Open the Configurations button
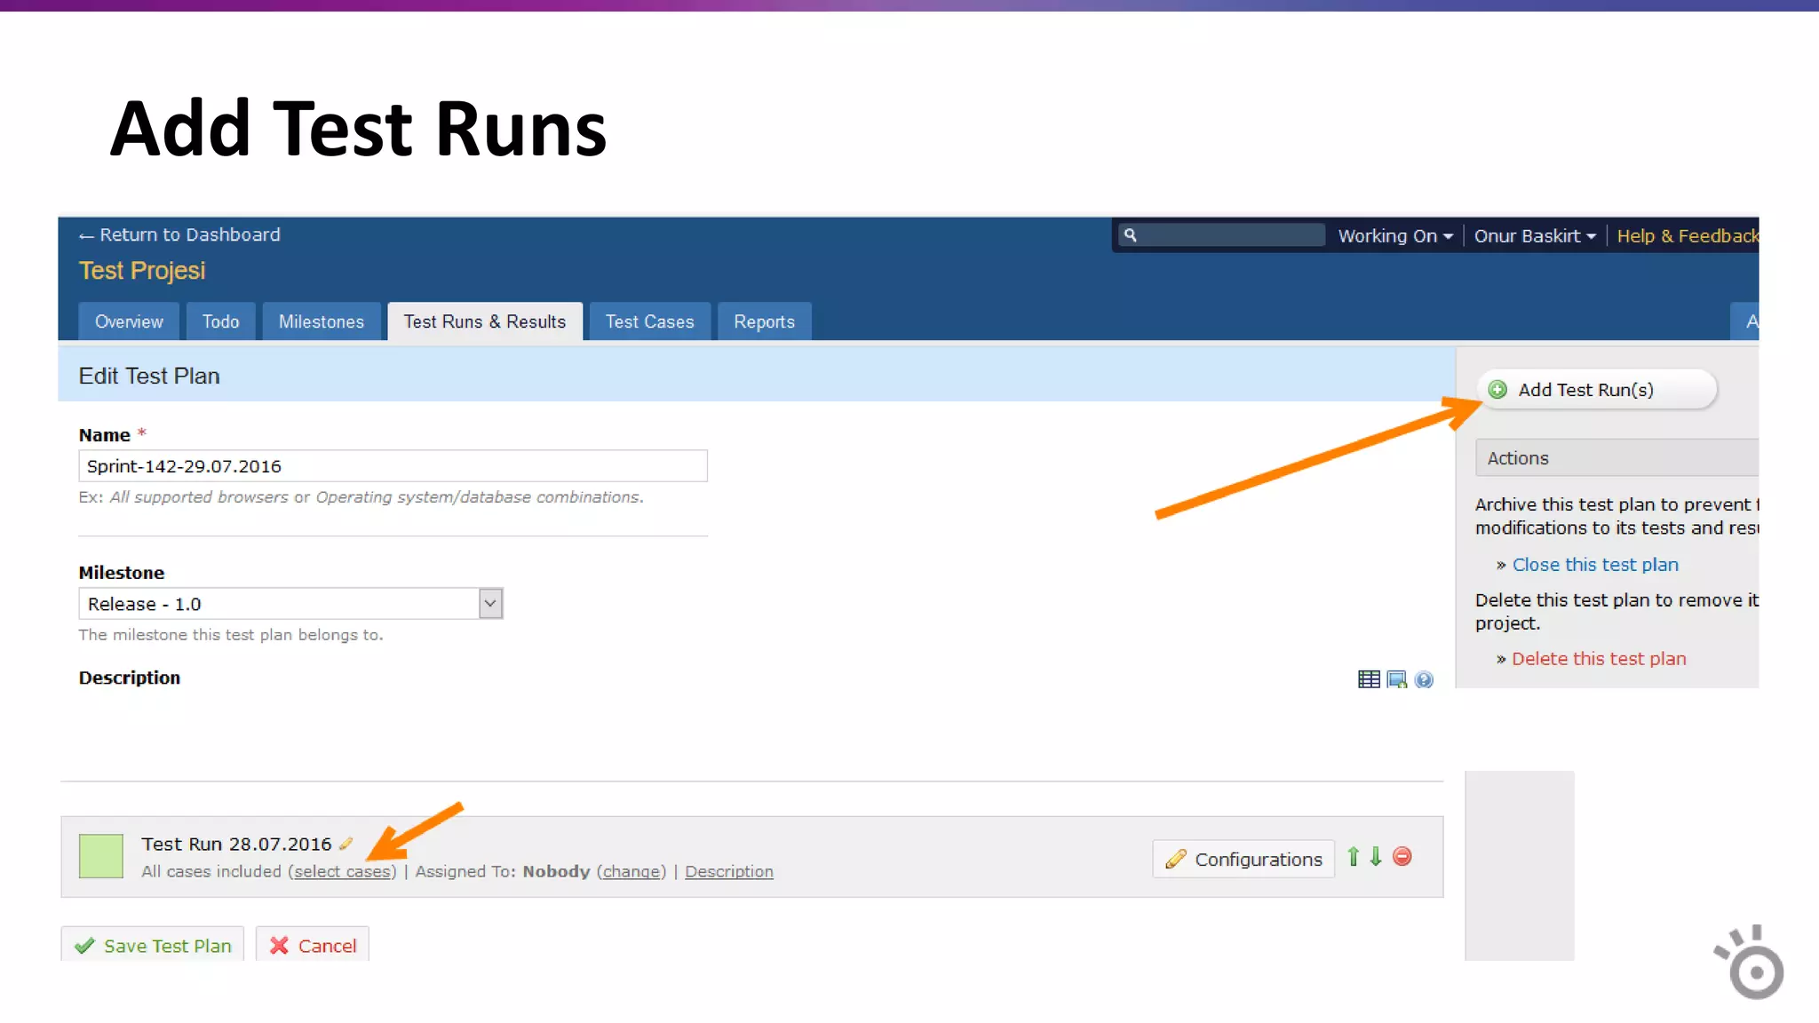Screen dimensions: 1819x1023 tap(1243, 859)
